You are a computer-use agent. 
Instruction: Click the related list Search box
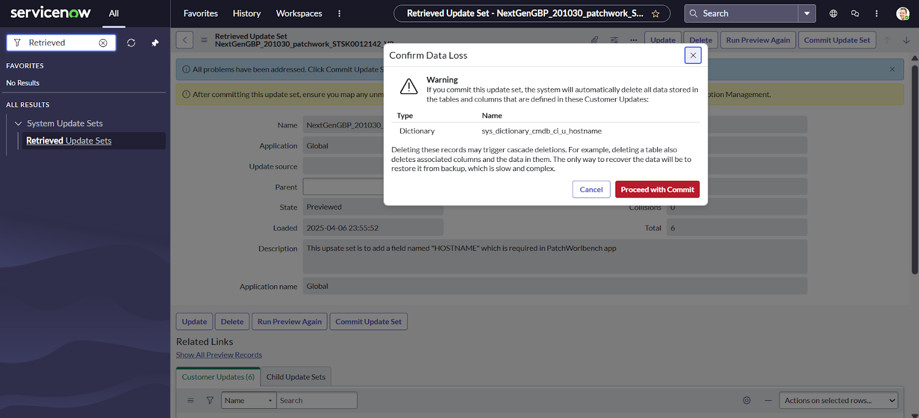tap(316, 400)
